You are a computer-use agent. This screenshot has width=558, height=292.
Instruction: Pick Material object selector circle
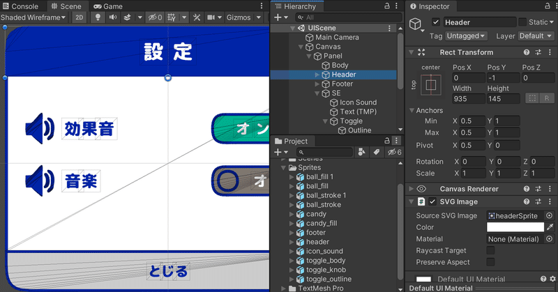(550, 239)
